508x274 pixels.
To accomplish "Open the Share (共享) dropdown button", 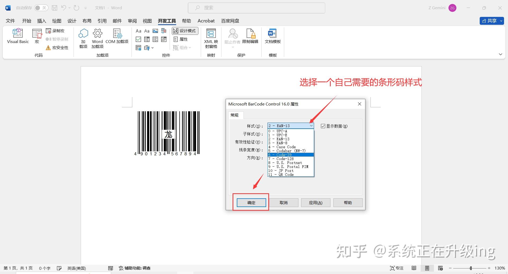I will [501, 21].
